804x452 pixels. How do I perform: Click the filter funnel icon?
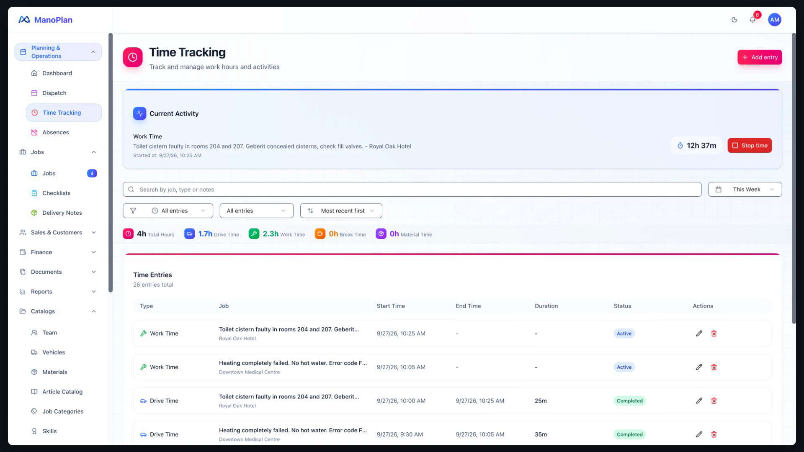133,211
